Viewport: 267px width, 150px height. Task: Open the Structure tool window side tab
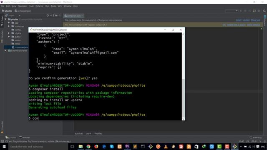click(2, 36)
